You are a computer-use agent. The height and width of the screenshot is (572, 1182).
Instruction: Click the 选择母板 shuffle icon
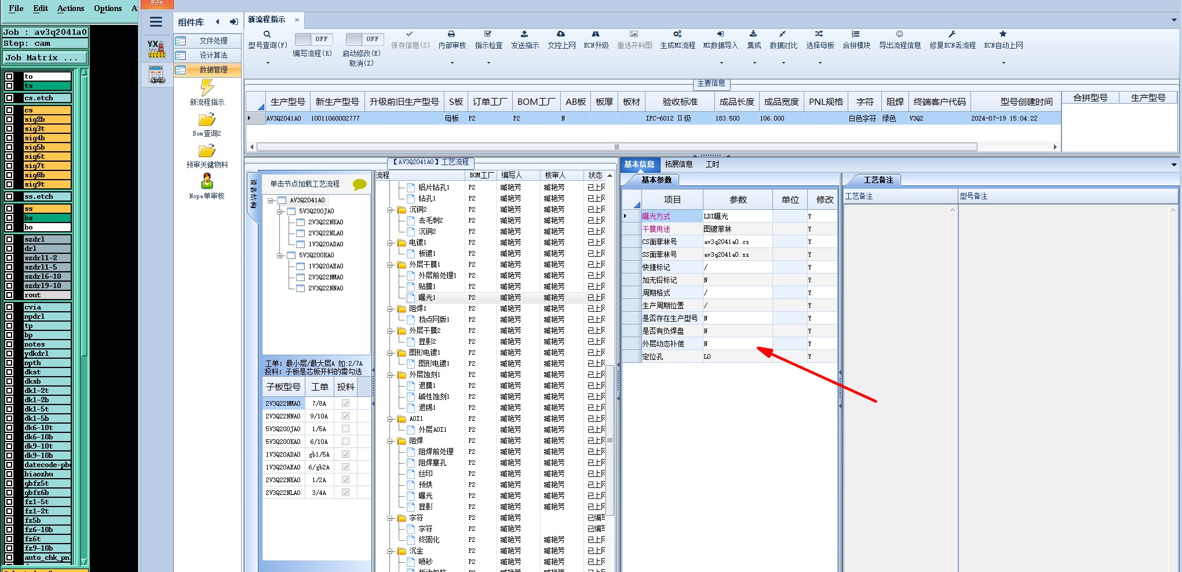click(x=819, y=34)
